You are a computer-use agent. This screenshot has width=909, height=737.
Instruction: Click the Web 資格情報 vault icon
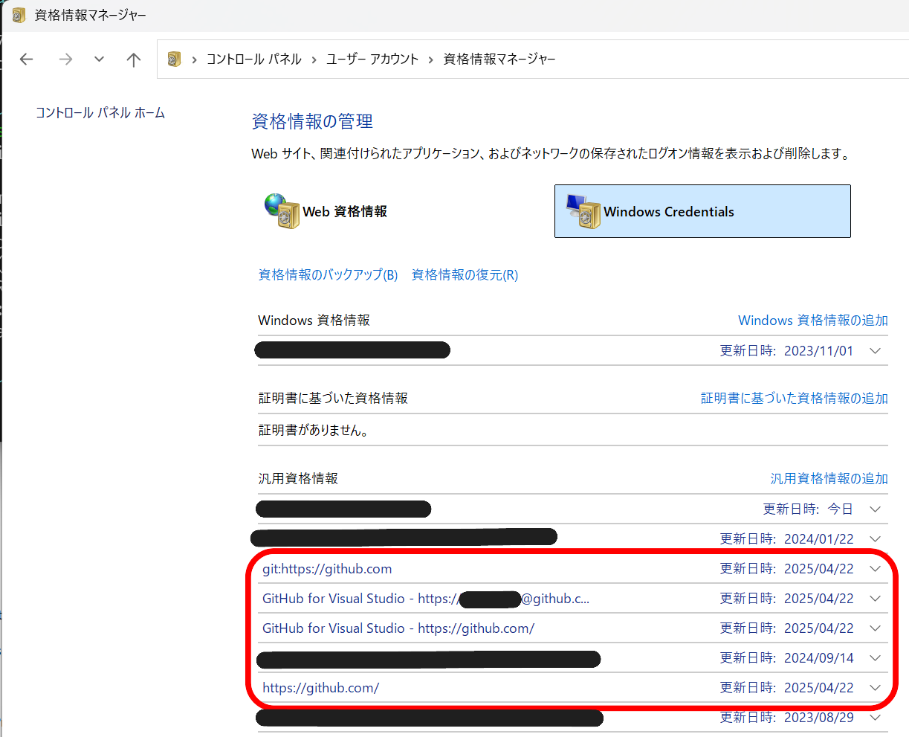(282, 210)
